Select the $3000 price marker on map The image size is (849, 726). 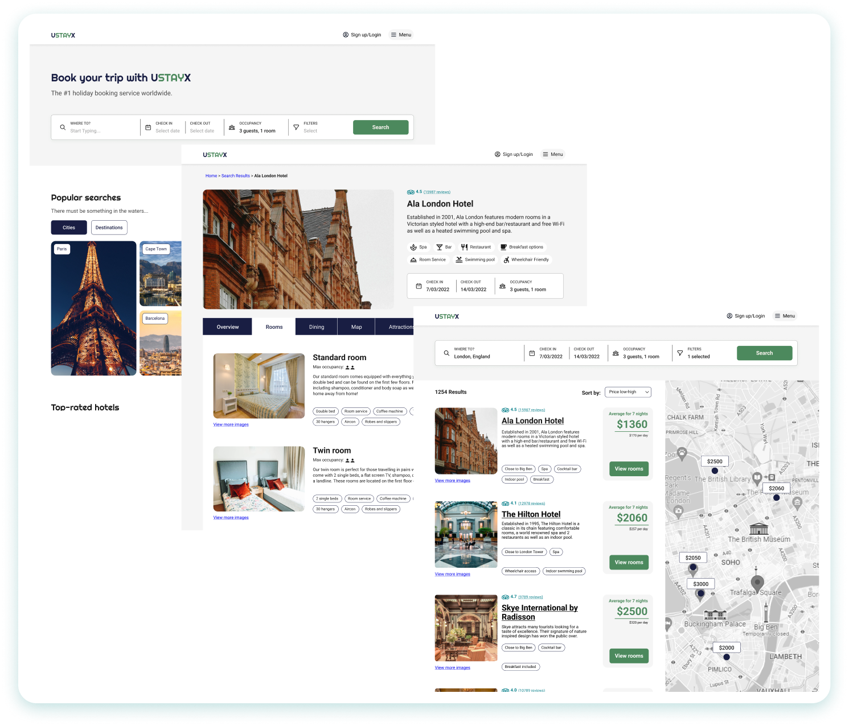[x=701, y=584]
